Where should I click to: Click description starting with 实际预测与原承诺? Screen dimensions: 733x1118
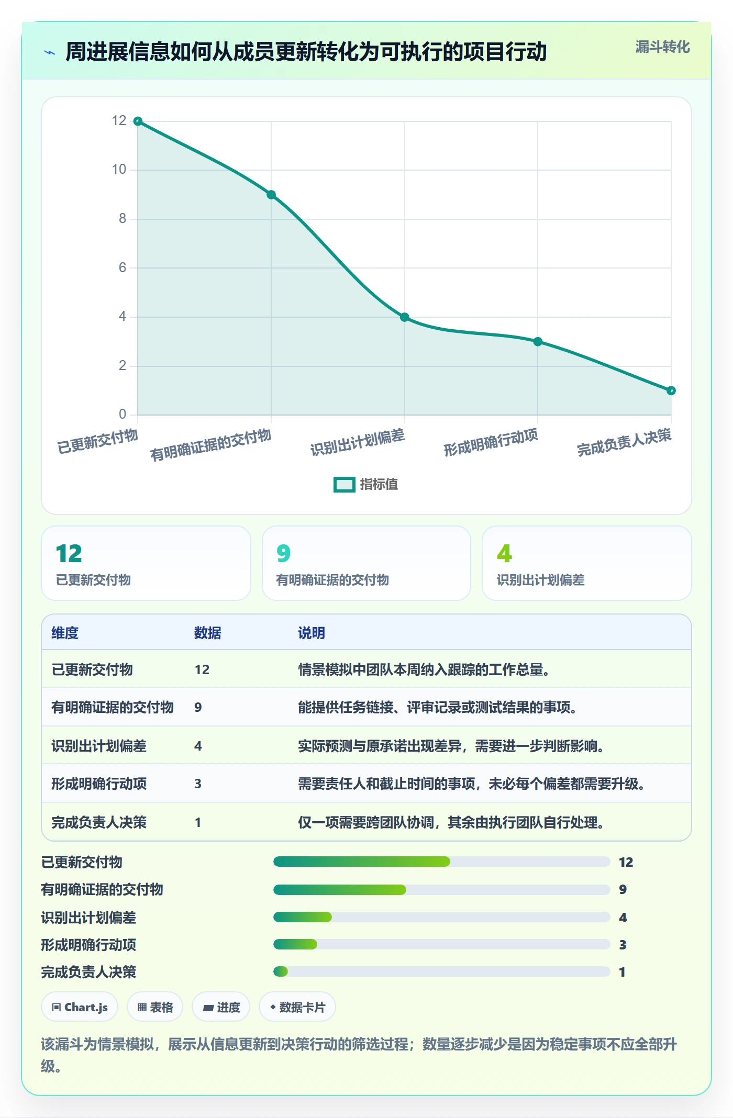[x=451, y=746]
